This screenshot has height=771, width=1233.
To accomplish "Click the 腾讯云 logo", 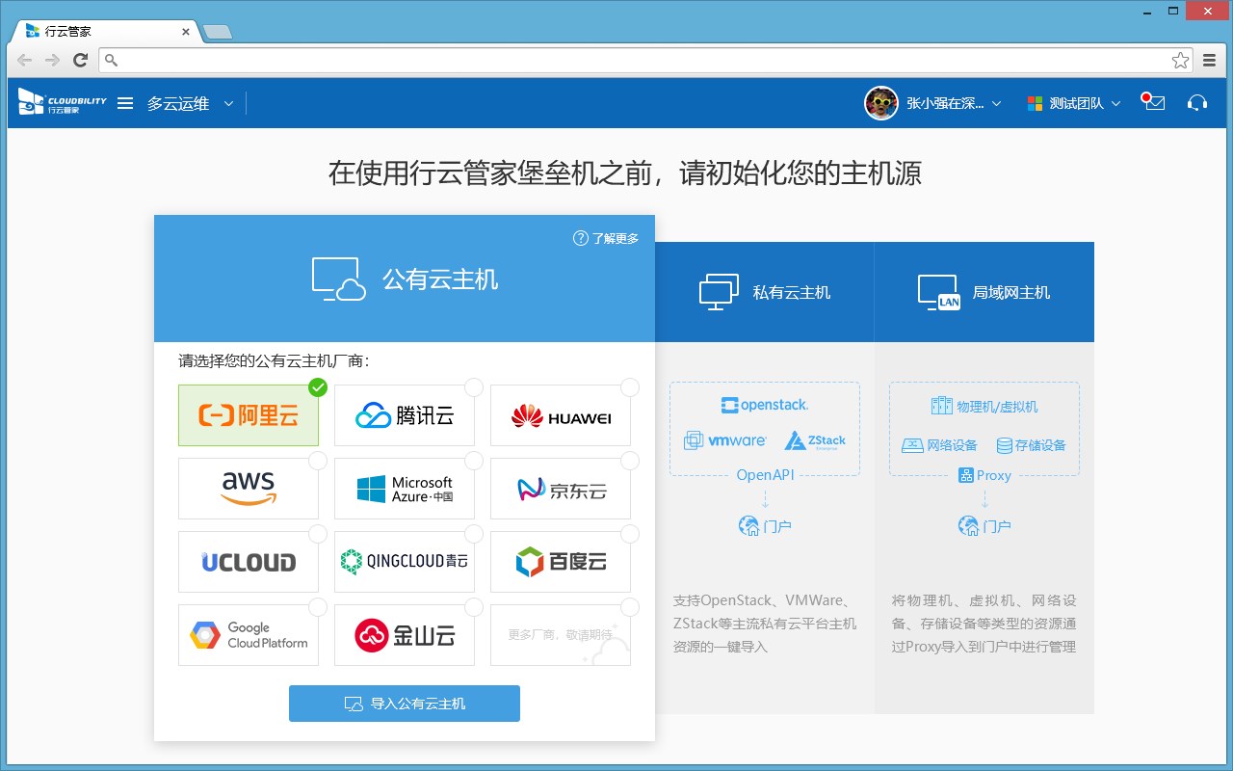I will click(405, 415).
